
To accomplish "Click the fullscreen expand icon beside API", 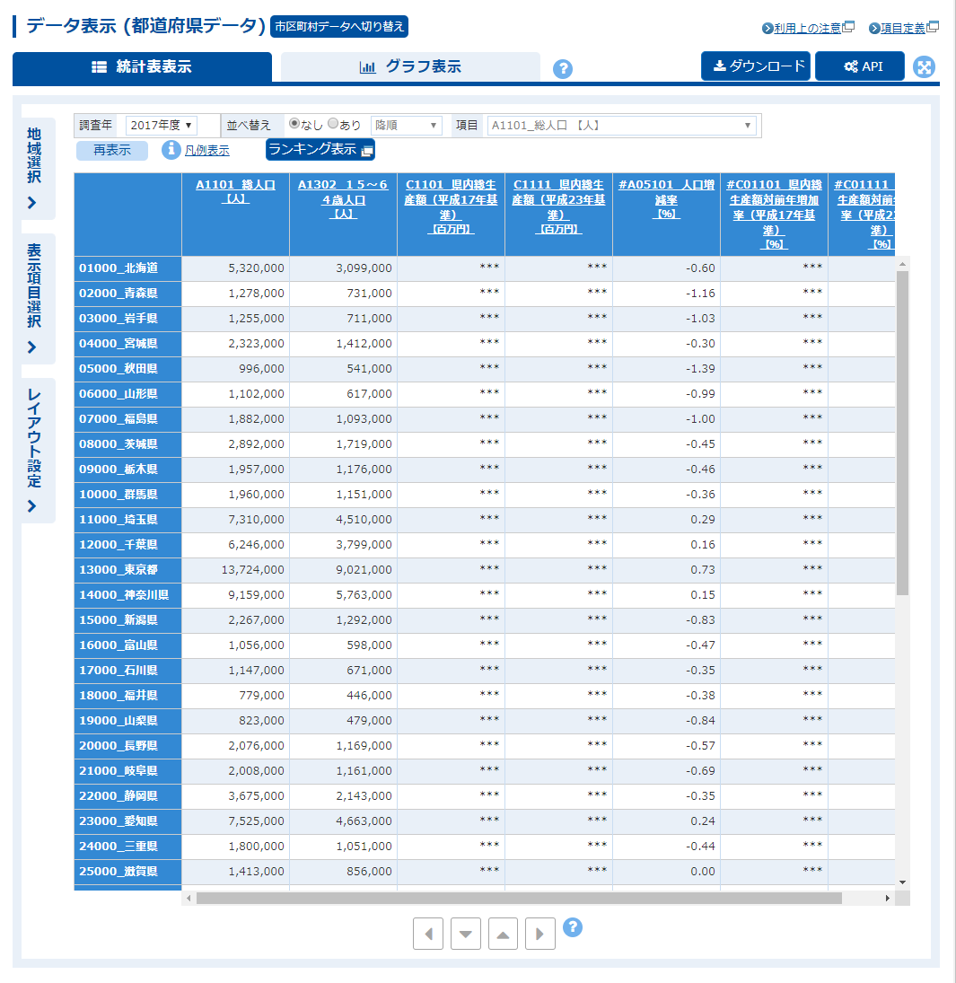I will pyautogui.click(x=925, y=67).
